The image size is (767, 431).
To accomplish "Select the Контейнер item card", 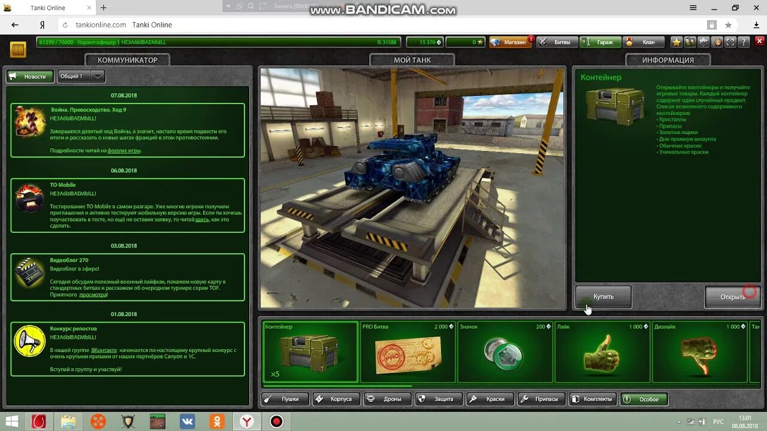I will coord(310,351).
